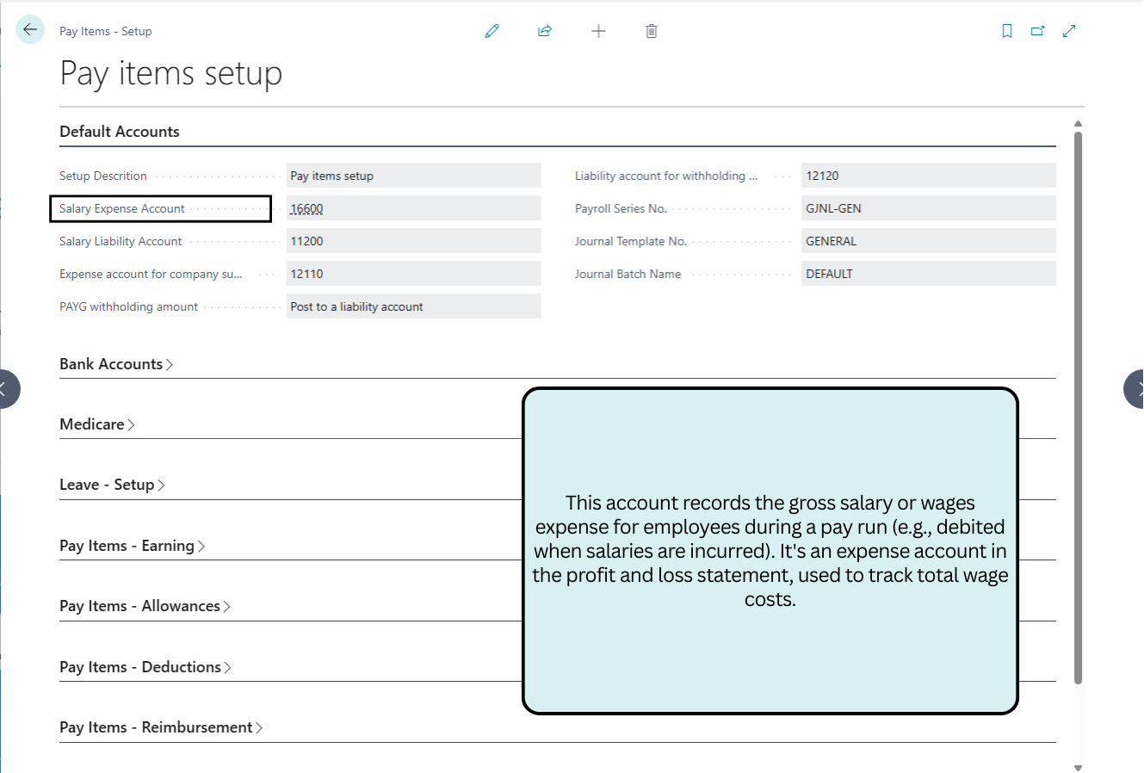Delete the setup using the trash icon

tap(651, 30)
